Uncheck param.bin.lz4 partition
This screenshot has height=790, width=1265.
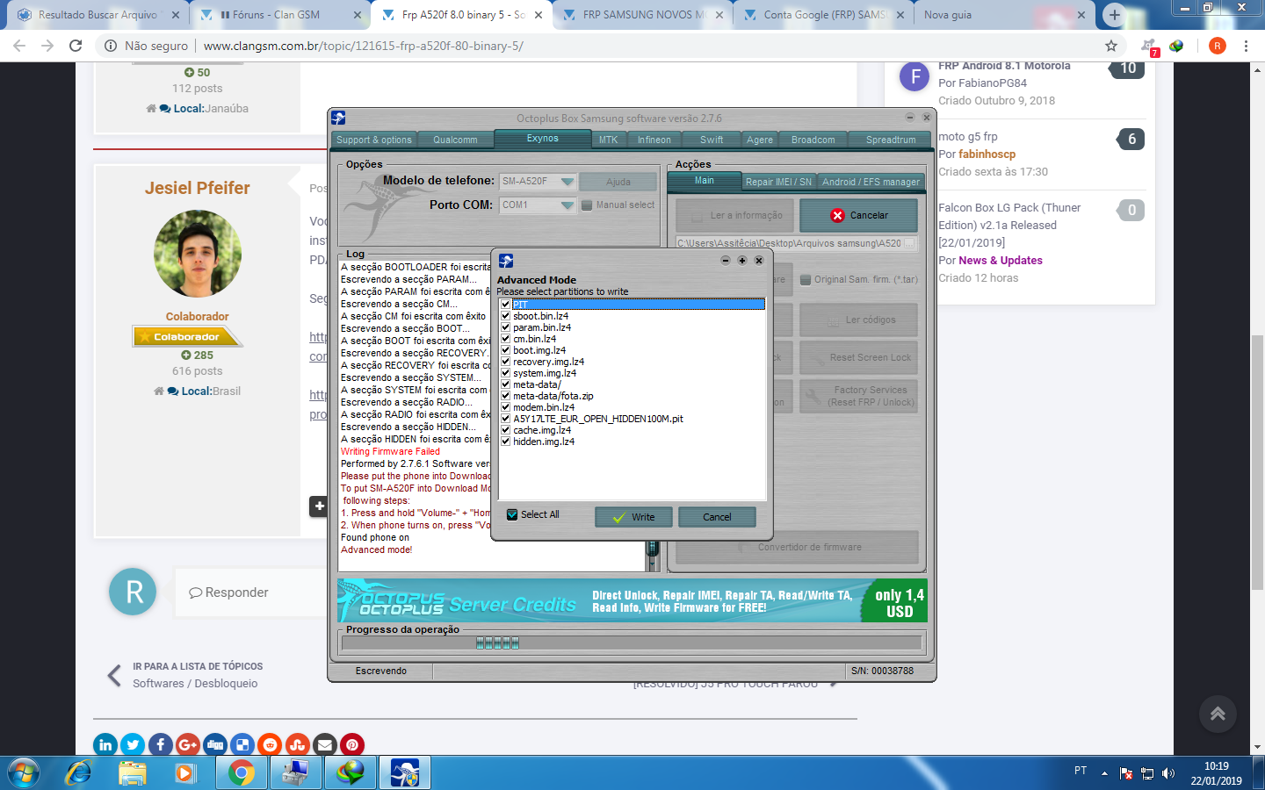point(505,327)
